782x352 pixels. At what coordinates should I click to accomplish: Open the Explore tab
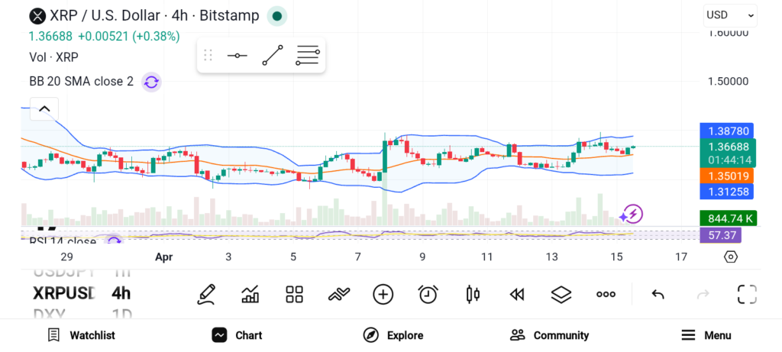pyautogui.click(x=393, y=335)
